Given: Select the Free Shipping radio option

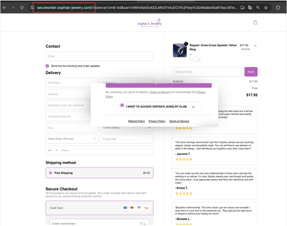Looking at the screenshot, I should (50, 173).
